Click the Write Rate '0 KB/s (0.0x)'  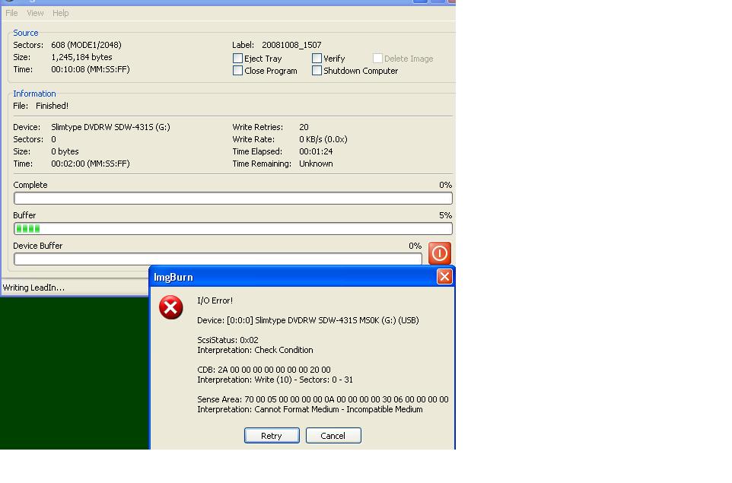point(323,139)
